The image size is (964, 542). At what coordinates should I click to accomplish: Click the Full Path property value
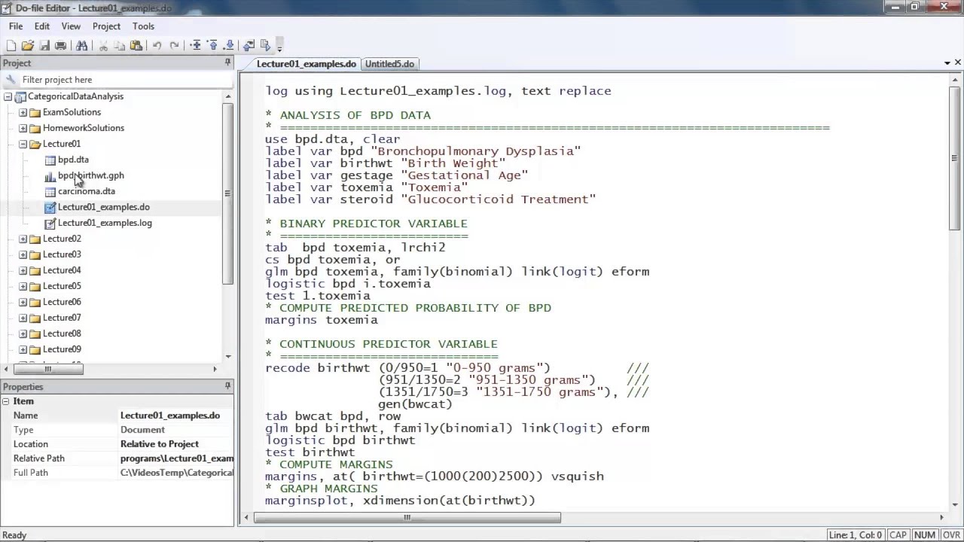[177, 473]
